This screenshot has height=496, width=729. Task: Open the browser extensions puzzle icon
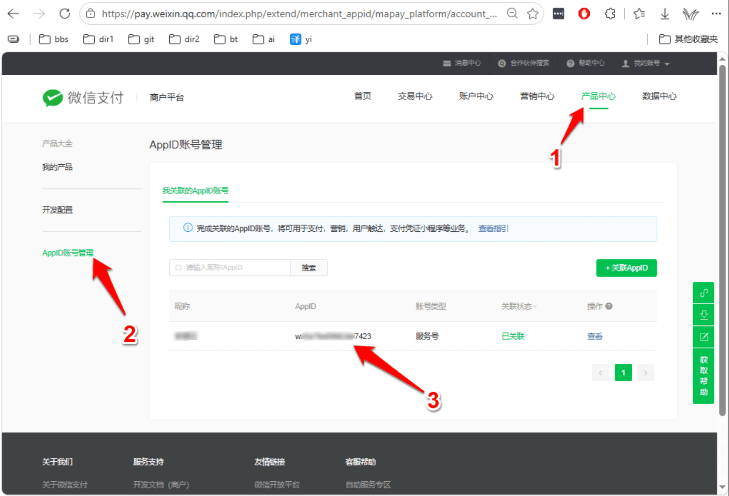(x=610, y=14)
